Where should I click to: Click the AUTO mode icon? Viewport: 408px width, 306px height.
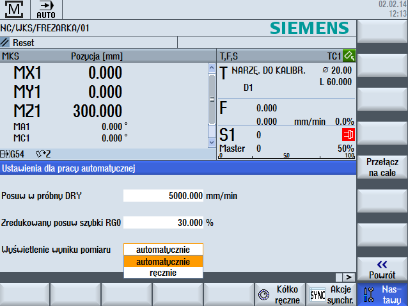coord(46,10)
